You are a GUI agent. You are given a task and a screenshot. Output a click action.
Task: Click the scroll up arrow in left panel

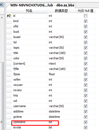tap(2, 18)
